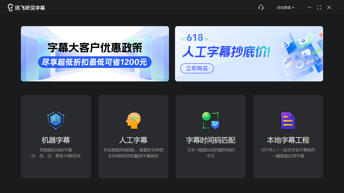Image resolution: width=344 pixels, height=193 pixels.
Task: Open login panel via 点击登录
Action: point(284,8)
